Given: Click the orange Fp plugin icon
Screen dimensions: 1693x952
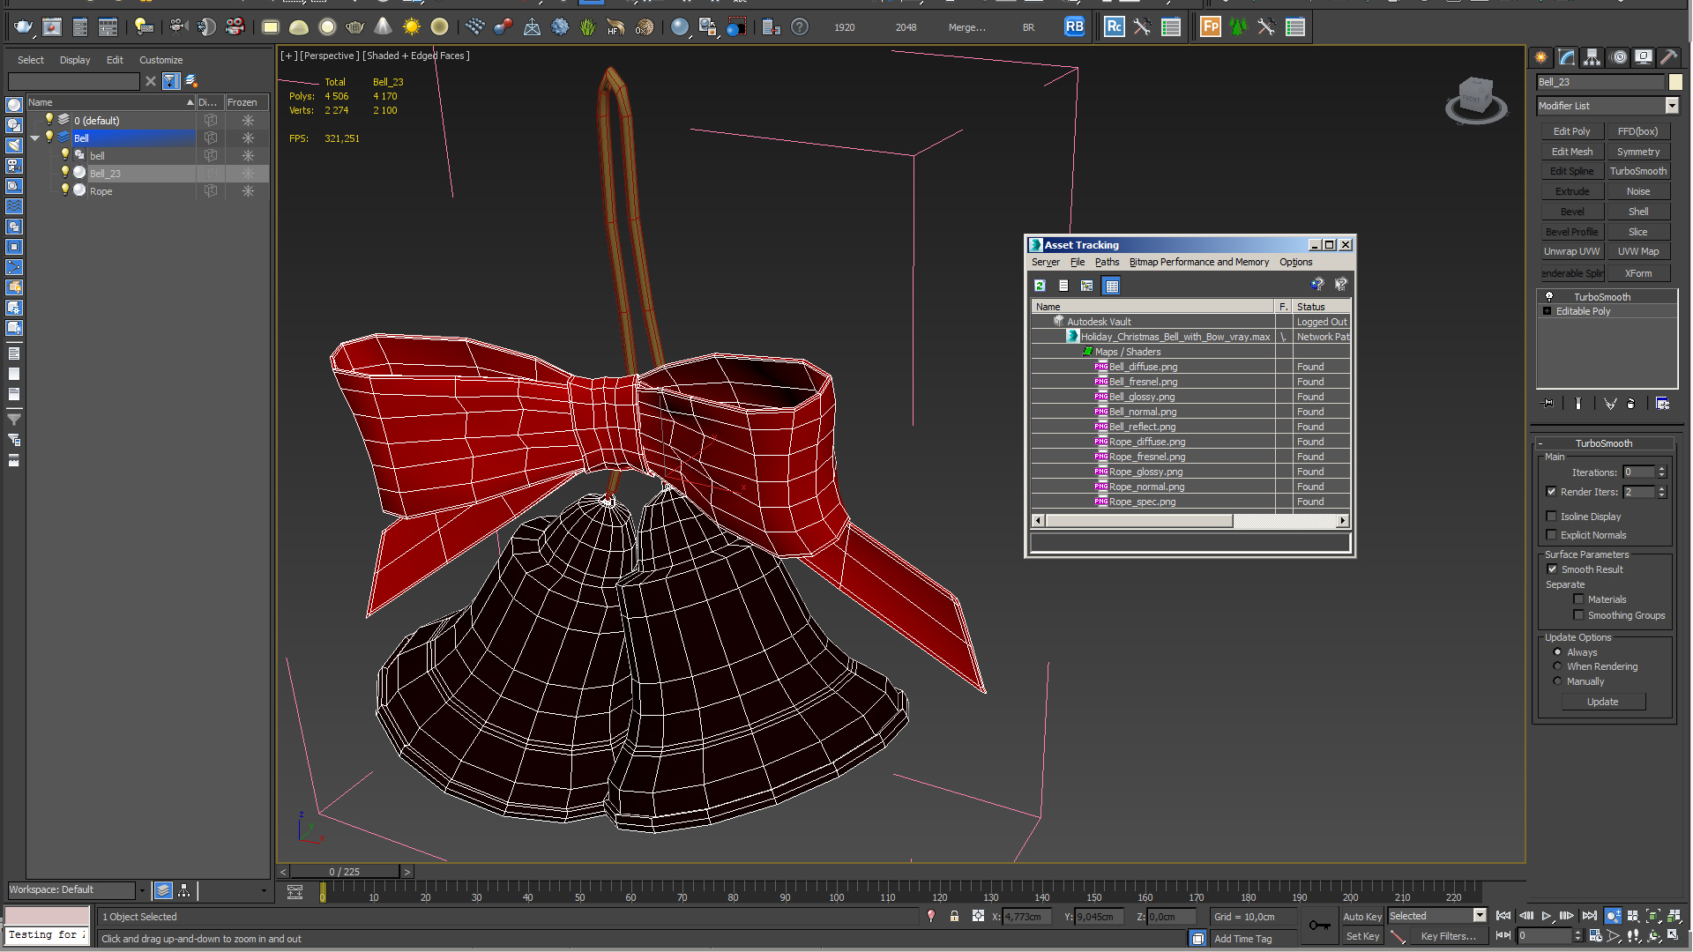Looking at the screenshot, I should point(1211,27).
